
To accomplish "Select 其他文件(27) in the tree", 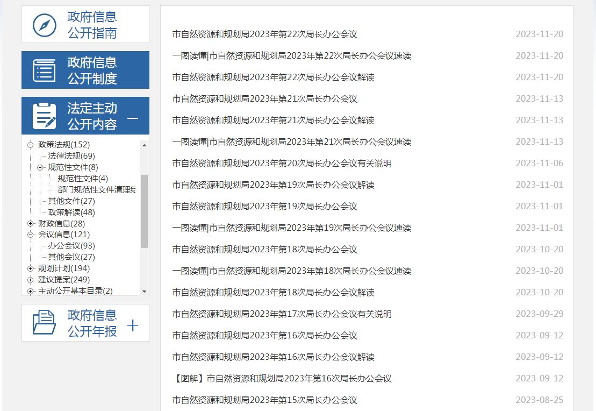I will (x=71, y=201).
